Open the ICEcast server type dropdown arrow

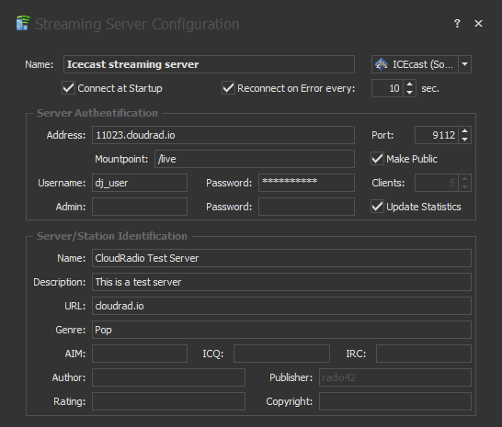click(465, 64)
